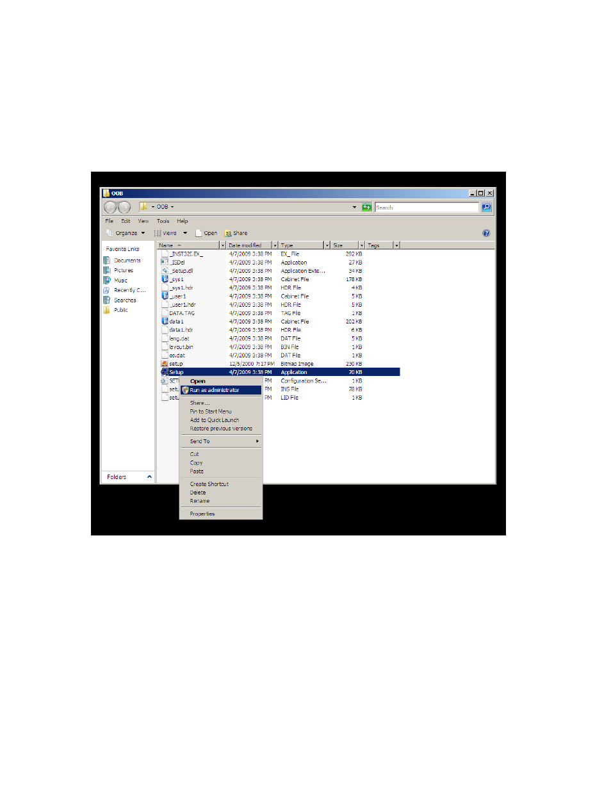Click the Pictures favorite link icon
Viewport: 611px width, 791px height.
(x=107, y=270)
